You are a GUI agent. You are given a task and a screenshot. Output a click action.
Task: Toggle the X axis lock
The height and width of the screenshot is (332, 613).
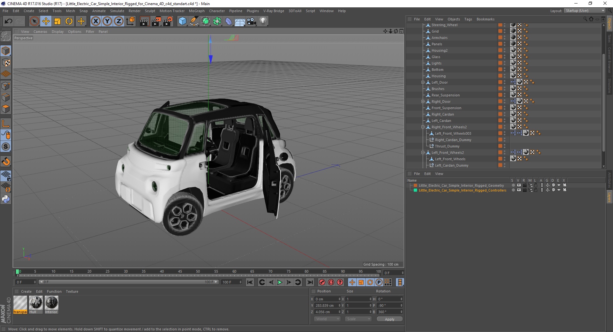pos(95,21)
